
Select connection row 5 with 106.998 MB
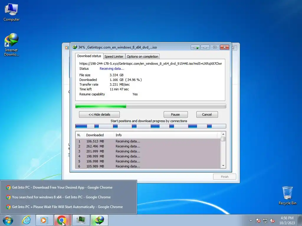tap(148, 161)
